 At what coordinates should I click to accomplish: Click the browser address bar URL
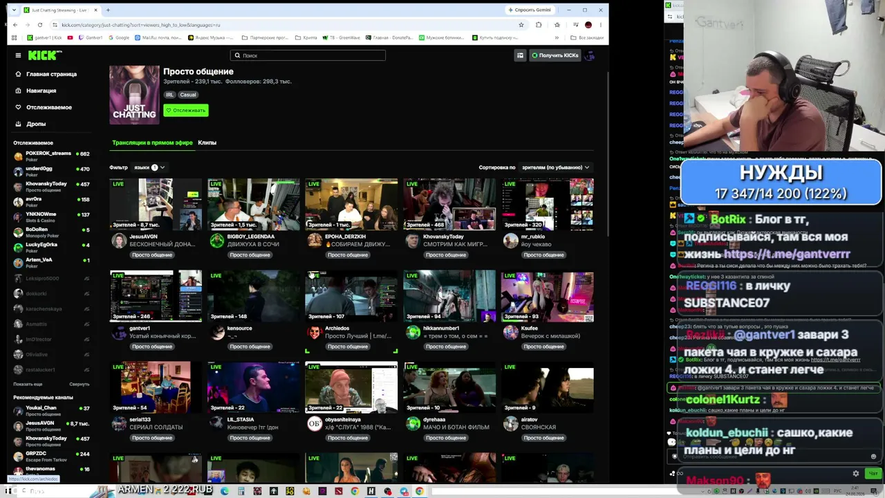(x=141, y=25)
